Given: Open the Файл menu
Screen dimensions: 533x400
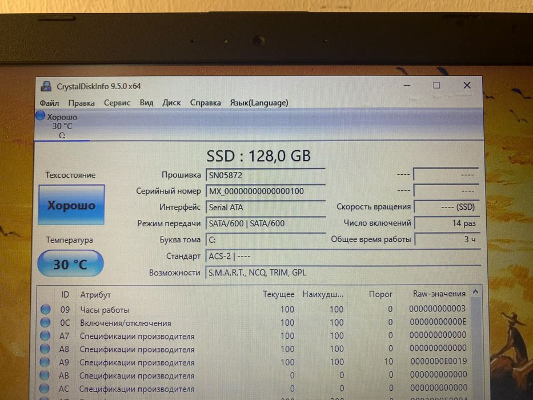Looking at the screenshot, I should (x=49, y=103).
